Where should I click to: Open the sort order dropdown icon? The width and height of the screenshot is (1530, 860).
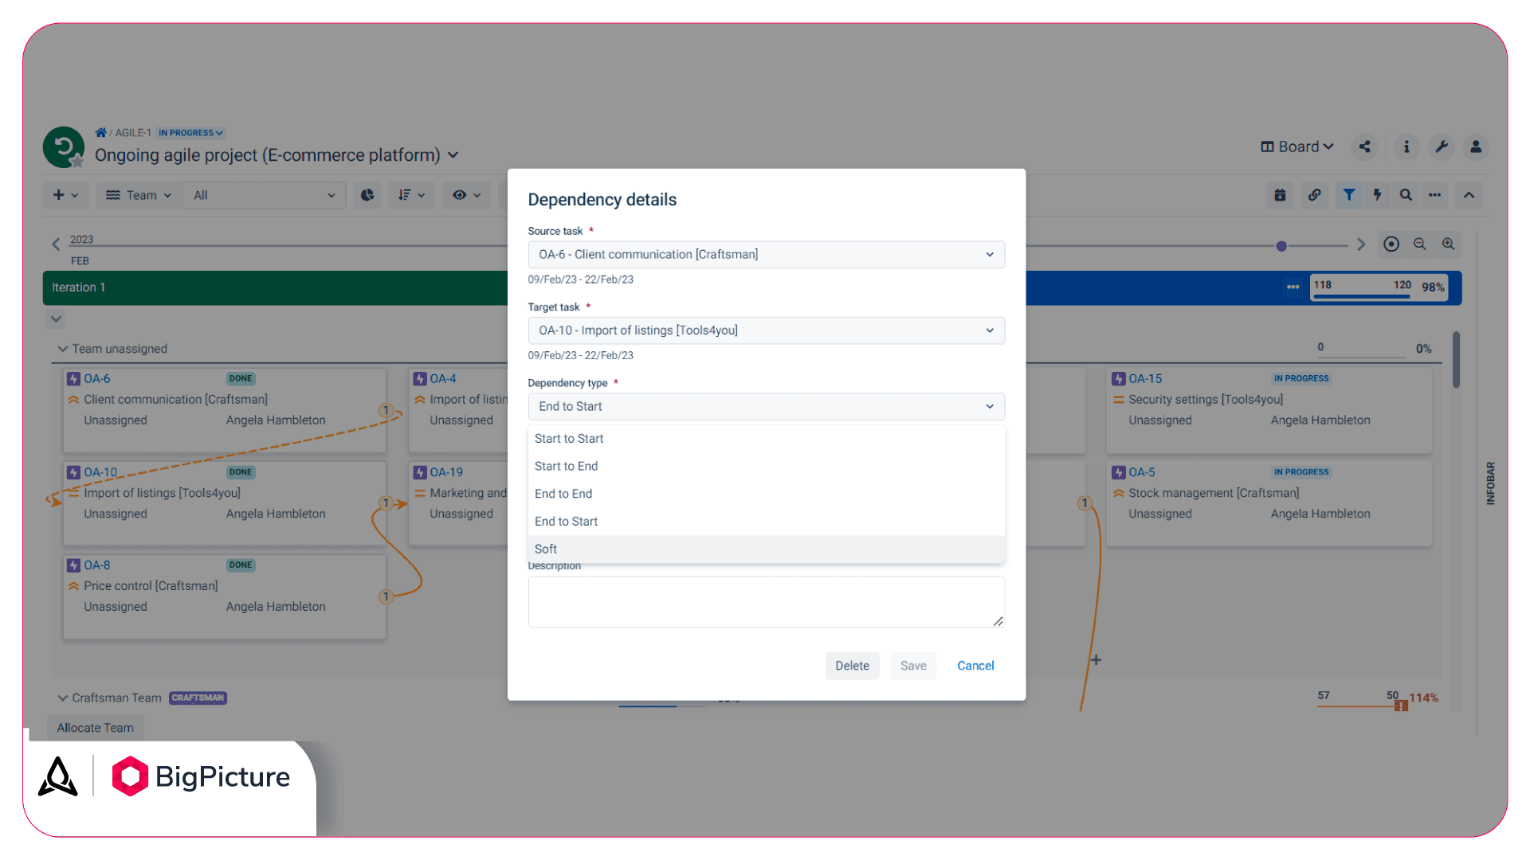[411, 195]
